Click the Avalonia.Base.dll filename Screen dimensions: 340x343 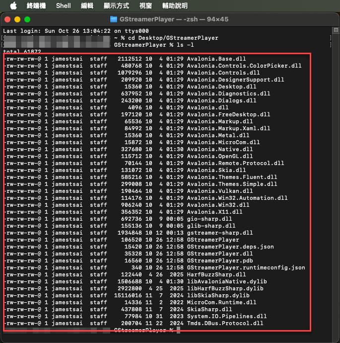(217, 59)
